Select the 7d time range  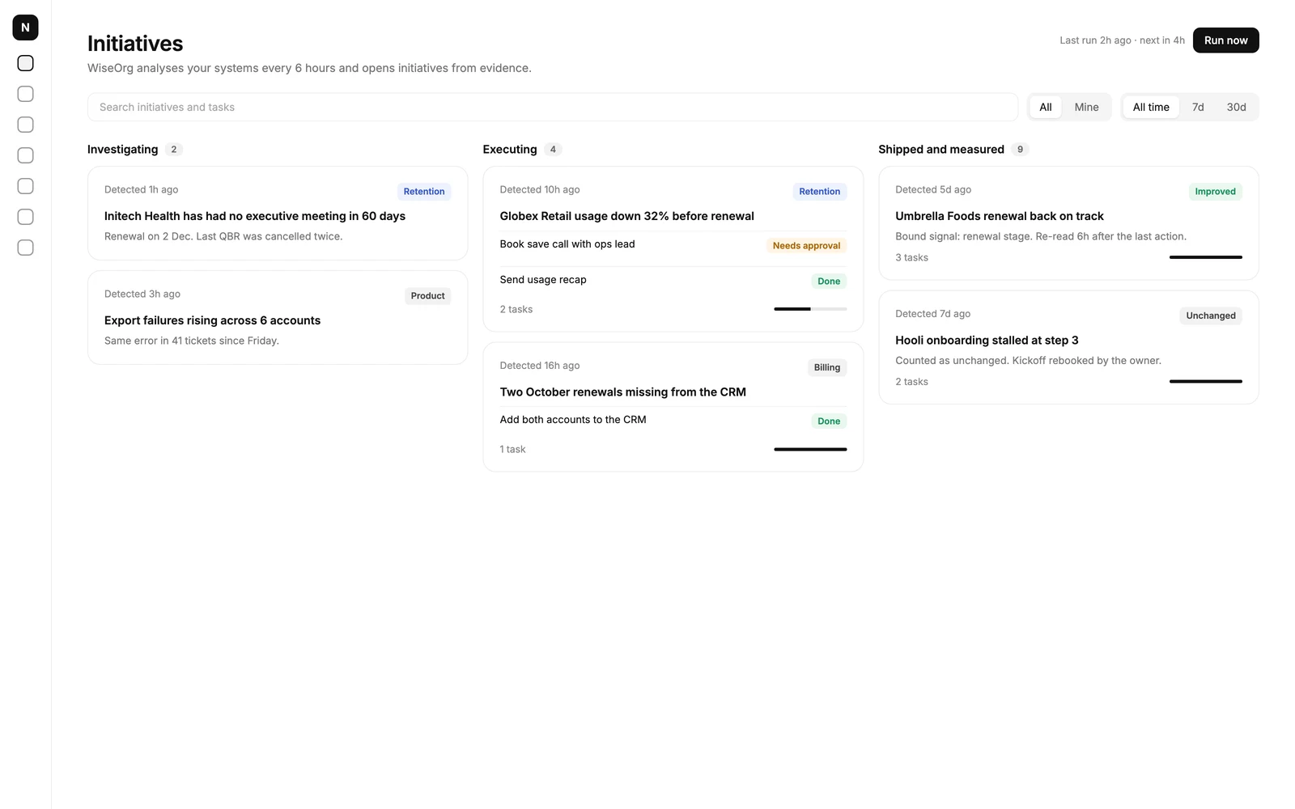click(1198, 107)
